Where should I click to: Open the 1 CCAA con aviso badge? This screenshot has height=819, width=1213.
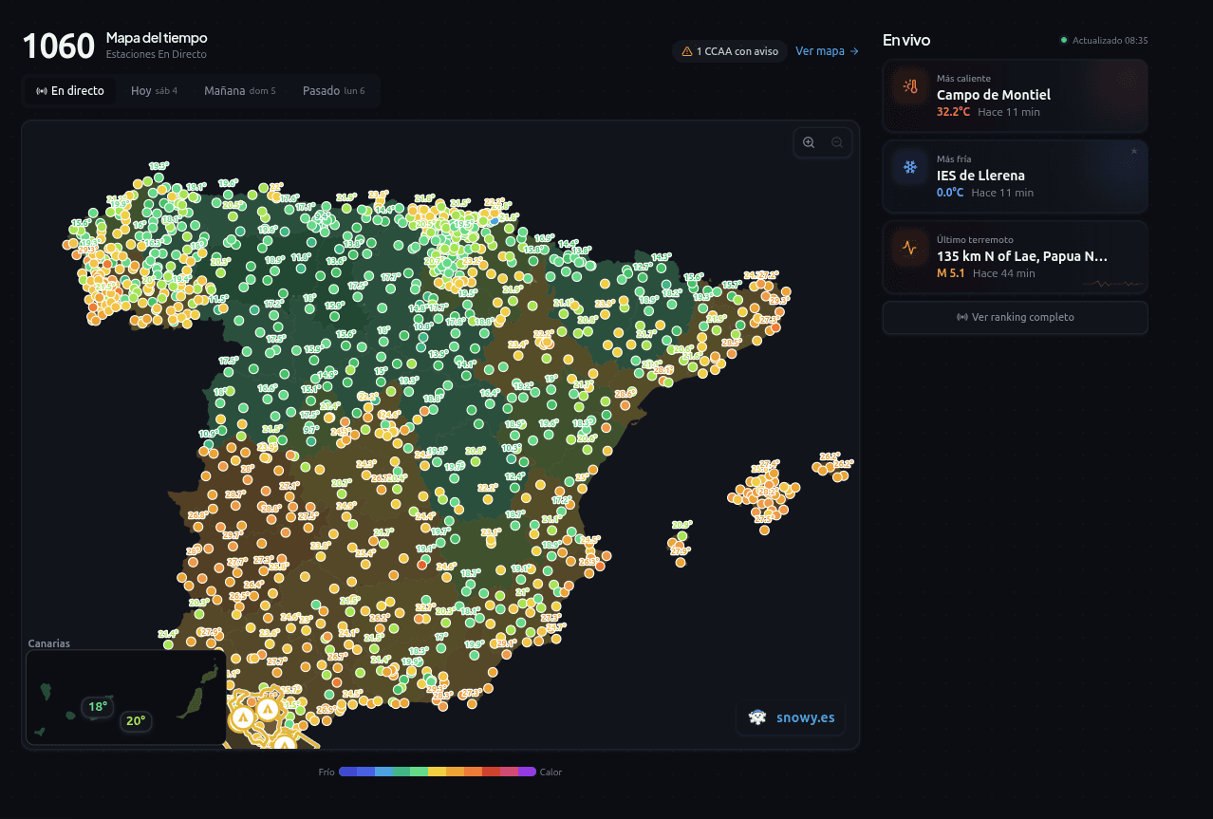[730, 51]
